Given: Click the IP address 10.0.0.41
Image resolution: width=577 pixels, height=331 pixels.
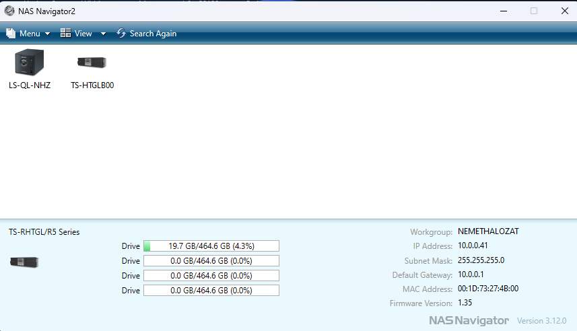Looking at the screenshot, I should 473,246.
